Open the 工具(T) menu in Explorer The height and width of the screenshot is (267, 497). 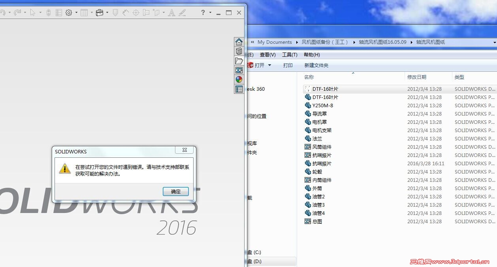(290, 55)
